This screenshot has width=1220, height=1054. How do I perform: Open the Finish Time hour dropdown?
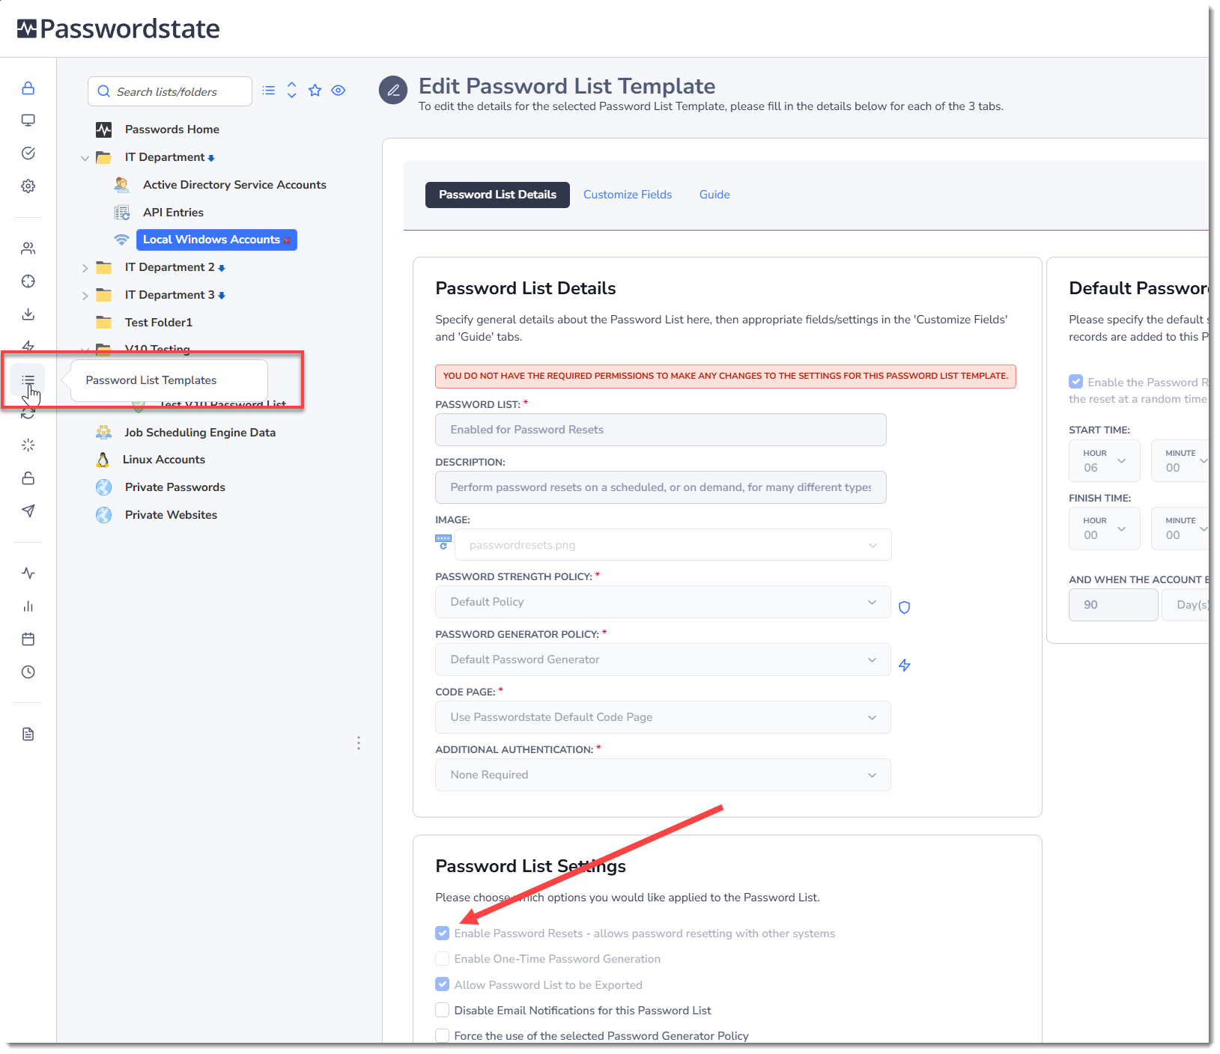tap(1105, 528)
